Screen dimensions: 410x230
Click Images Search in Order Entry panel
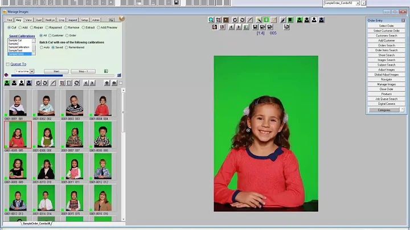pos(386,60)
